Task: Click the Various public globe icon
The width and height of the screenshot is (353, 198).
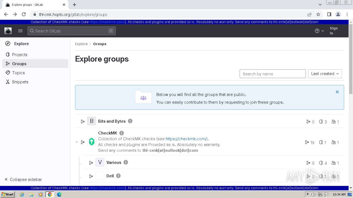Action: point(126,162)
